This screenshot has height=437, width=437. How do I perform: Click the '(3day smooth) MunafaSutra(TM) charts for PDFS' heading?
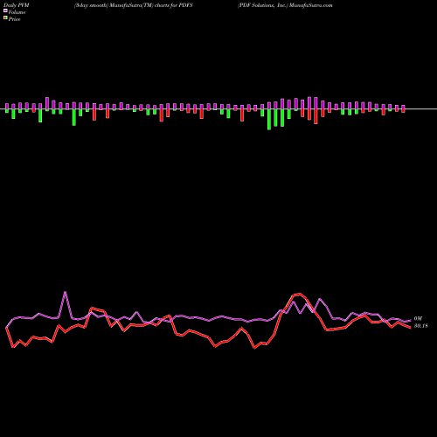(x=134, y=5)
